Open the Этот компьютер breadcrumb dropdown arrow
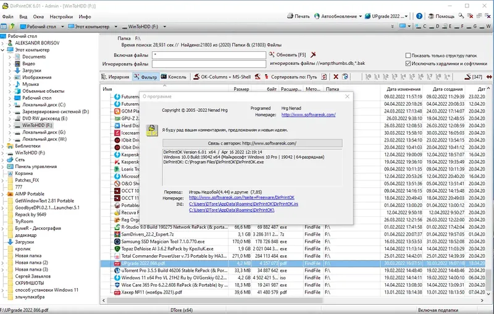 [115, 27]
